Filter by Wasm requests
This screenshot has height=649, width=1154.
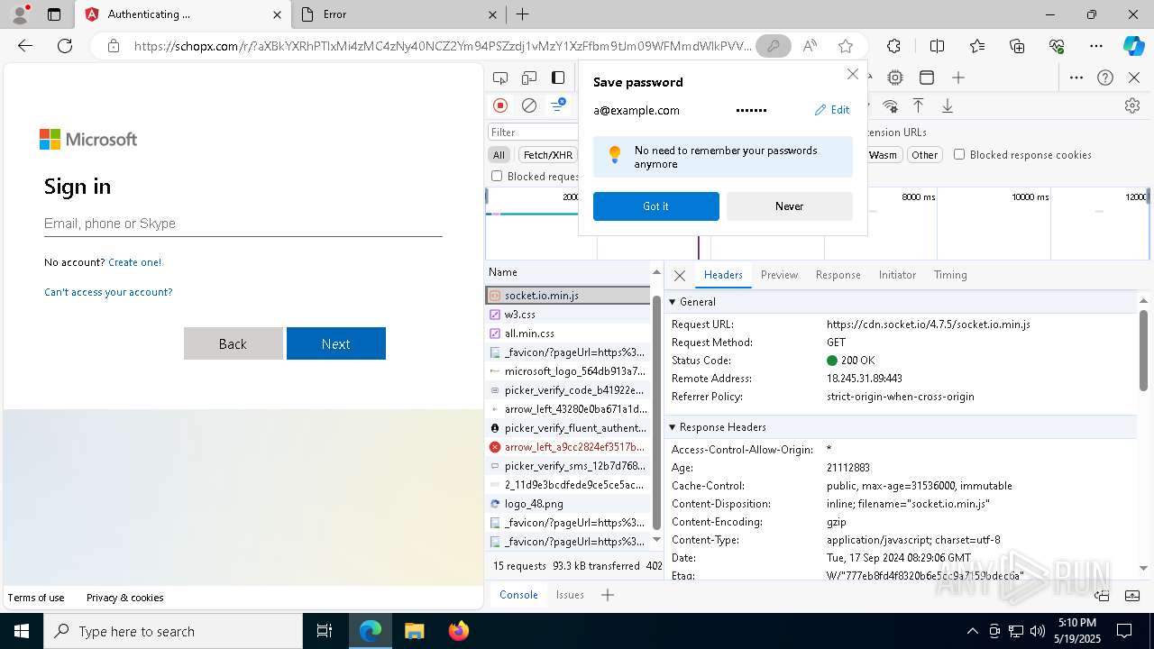point(883,155)
